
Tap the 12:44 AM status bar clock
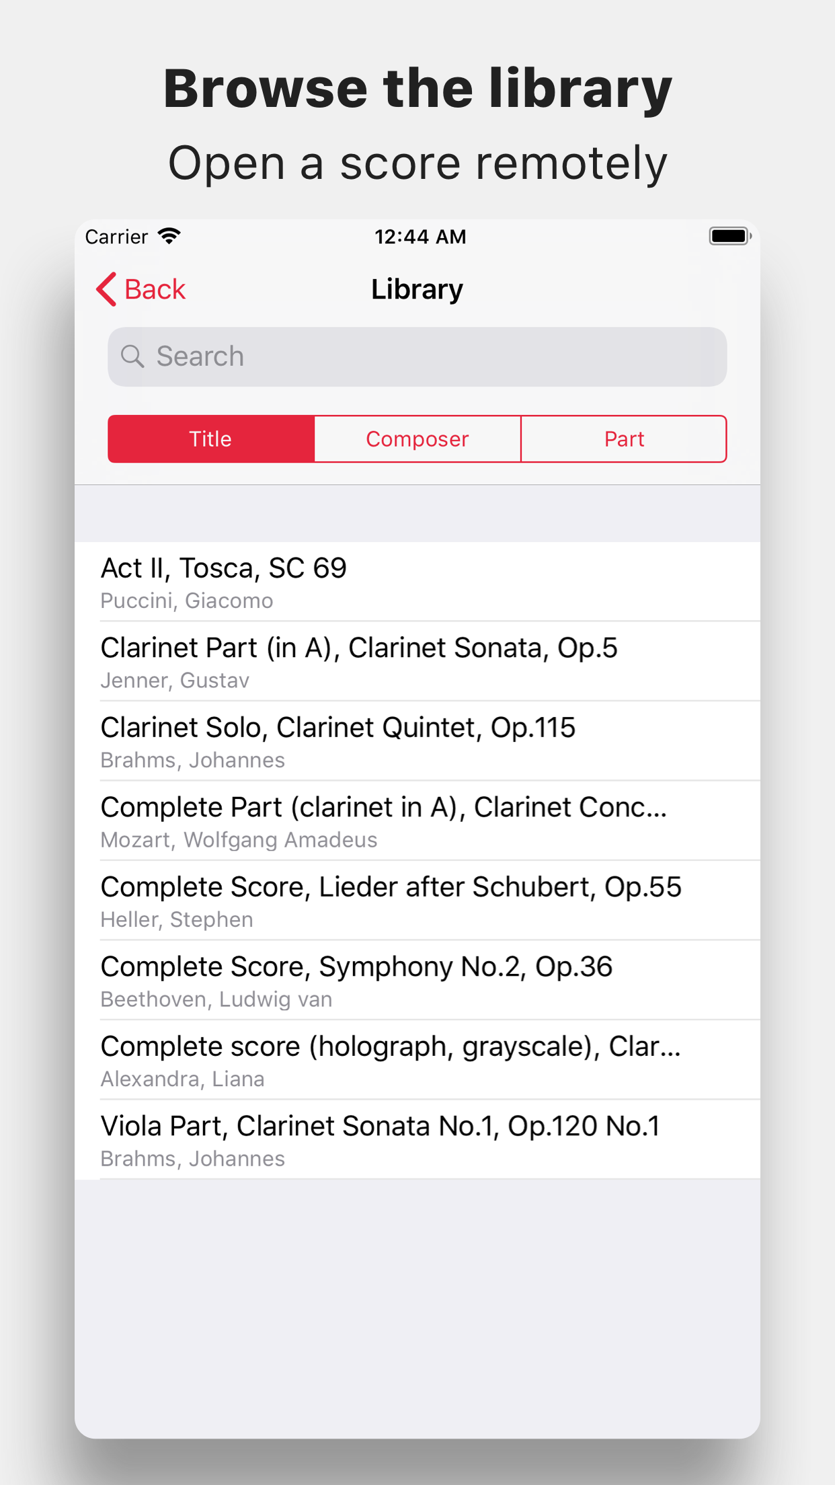coord(420,237)
